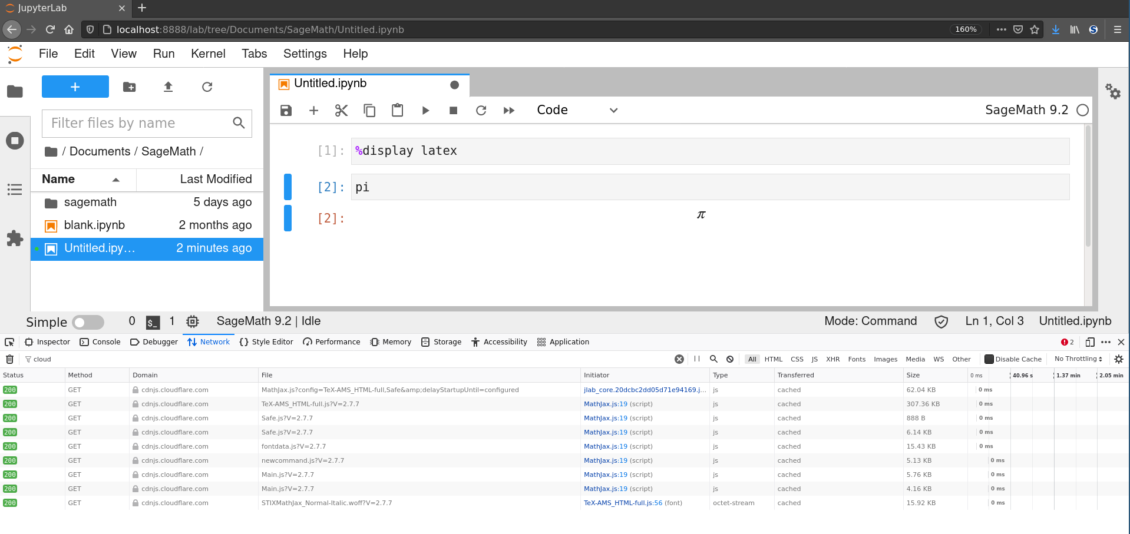This screenshot has width=1130, height=534.
Task: Cut the selected cells
Action: click(341, 110)
